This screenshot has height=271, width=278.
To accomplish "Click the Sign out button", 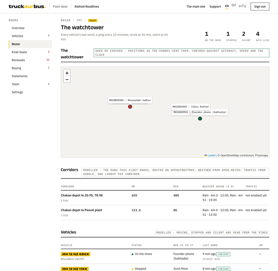I will (260, 7).
